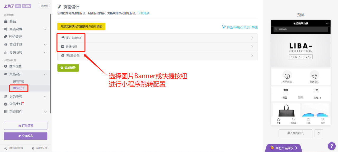Switch to the 分类 tab in the preview
Screen dimensions: 338x152
click(x=315, y=90)
